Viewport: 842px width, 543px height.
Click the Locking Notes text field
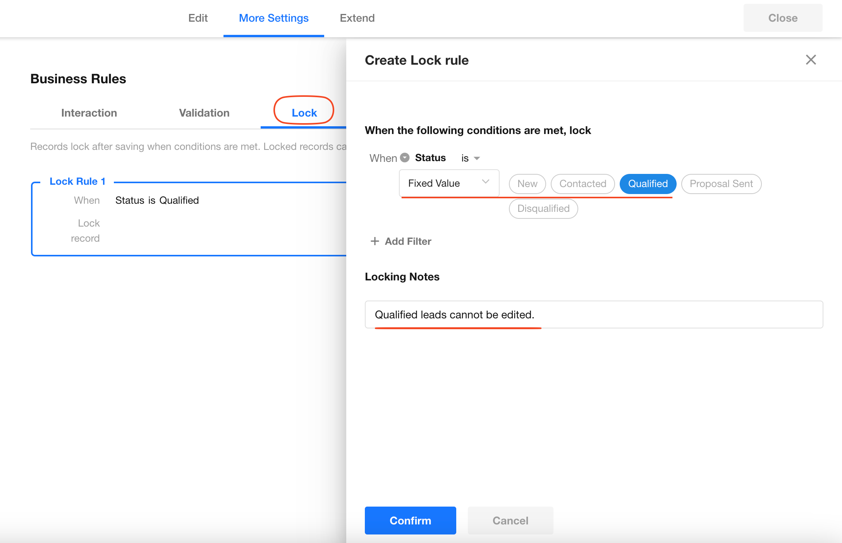(593, 314)
